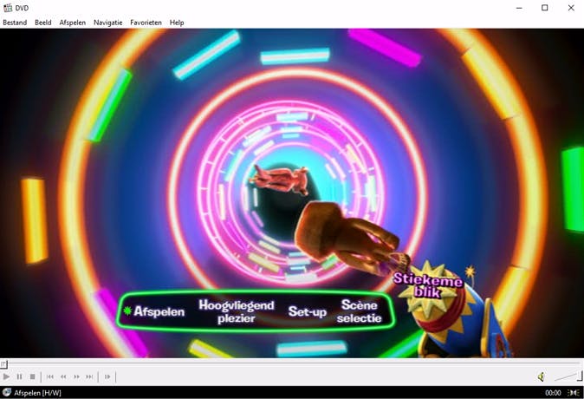Screen dimensions: 584x399
Task: Select Scène selectie in DVD menu
Action: [x=360, y=311]
